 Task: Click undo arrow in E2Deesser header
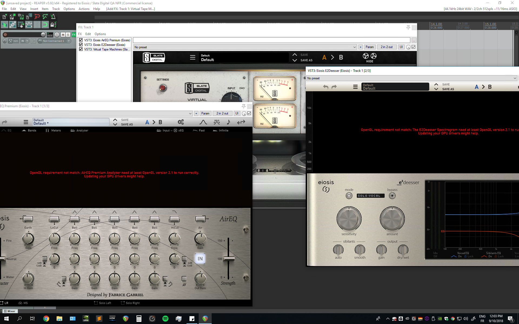pyautogui.click(x=326, y=87)
